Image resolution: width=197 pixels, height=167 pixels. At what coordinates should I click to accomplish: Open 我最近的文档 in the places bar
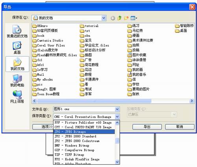pyautogui.click(x=17, y=31)
